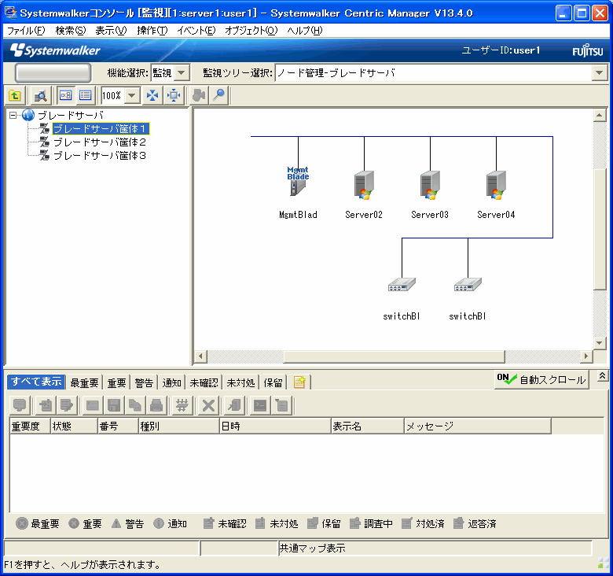Select the left switchBl switch icon
The image size is (613, 576).
(x=402, y=285)
